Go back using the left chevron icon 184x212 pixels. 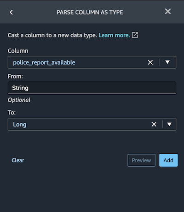(11, 12)
